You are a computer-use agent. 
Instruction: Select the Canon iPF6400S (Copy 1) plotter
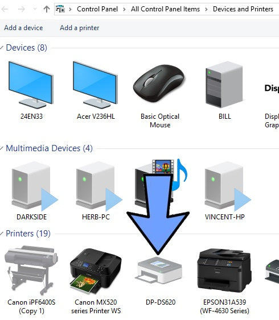(x=31, y=280)
